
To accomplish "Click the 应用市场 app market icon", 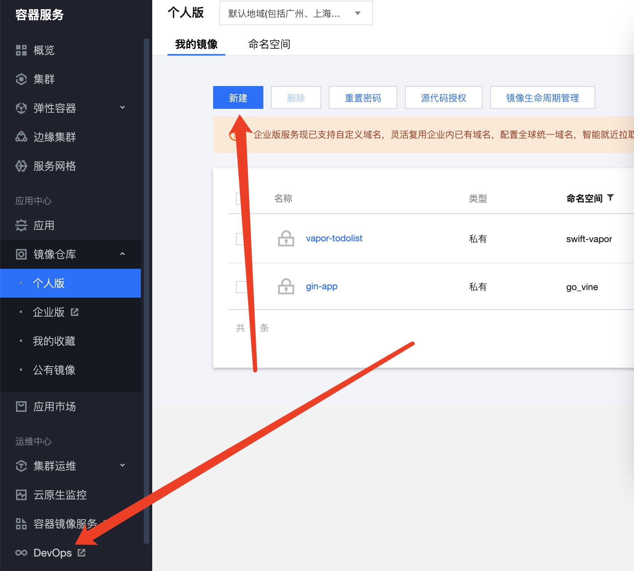I will coord(21,407).
